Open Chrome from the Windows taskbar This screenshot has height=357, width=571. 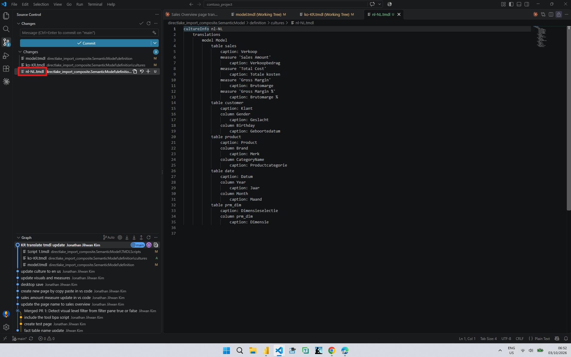pos(332,350)
